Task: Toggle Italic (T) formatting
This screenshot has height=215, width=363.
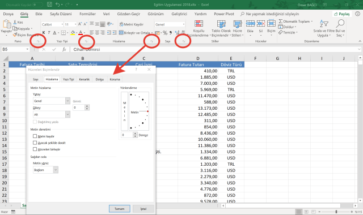Action: [x=49, y=33]
